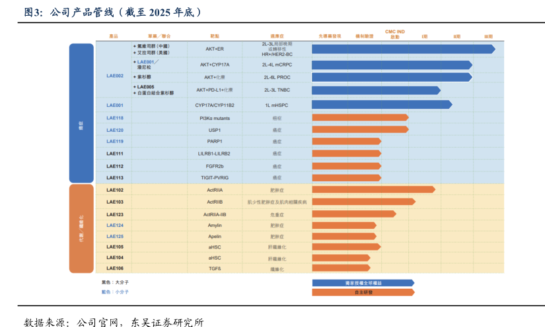Click the LAE118 product label
545x327 pixels.
click(x=115, y=118)
